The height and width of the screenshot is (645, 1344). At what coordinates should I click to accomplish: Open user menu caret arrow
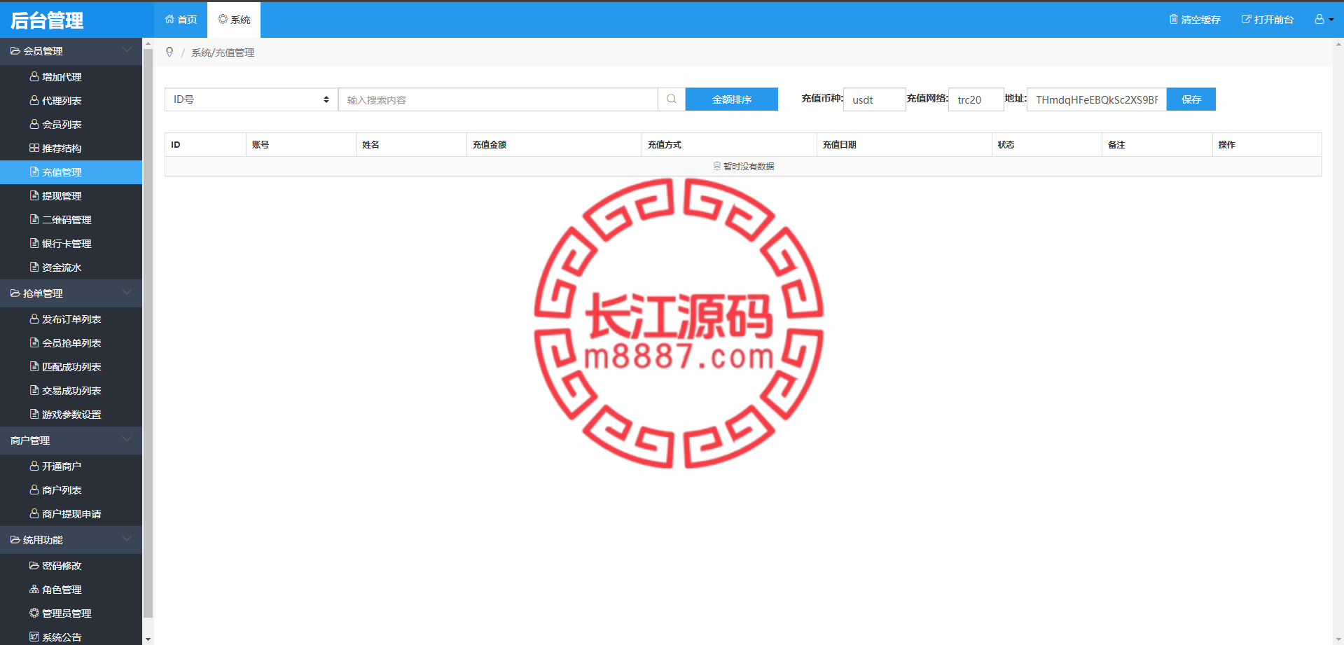(x=1331, y=20)
